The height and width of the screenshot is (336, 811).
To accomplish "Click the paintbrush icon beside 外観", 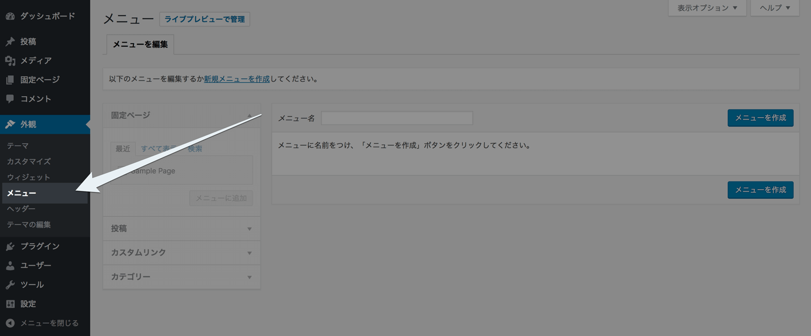I will pos(10,124).
